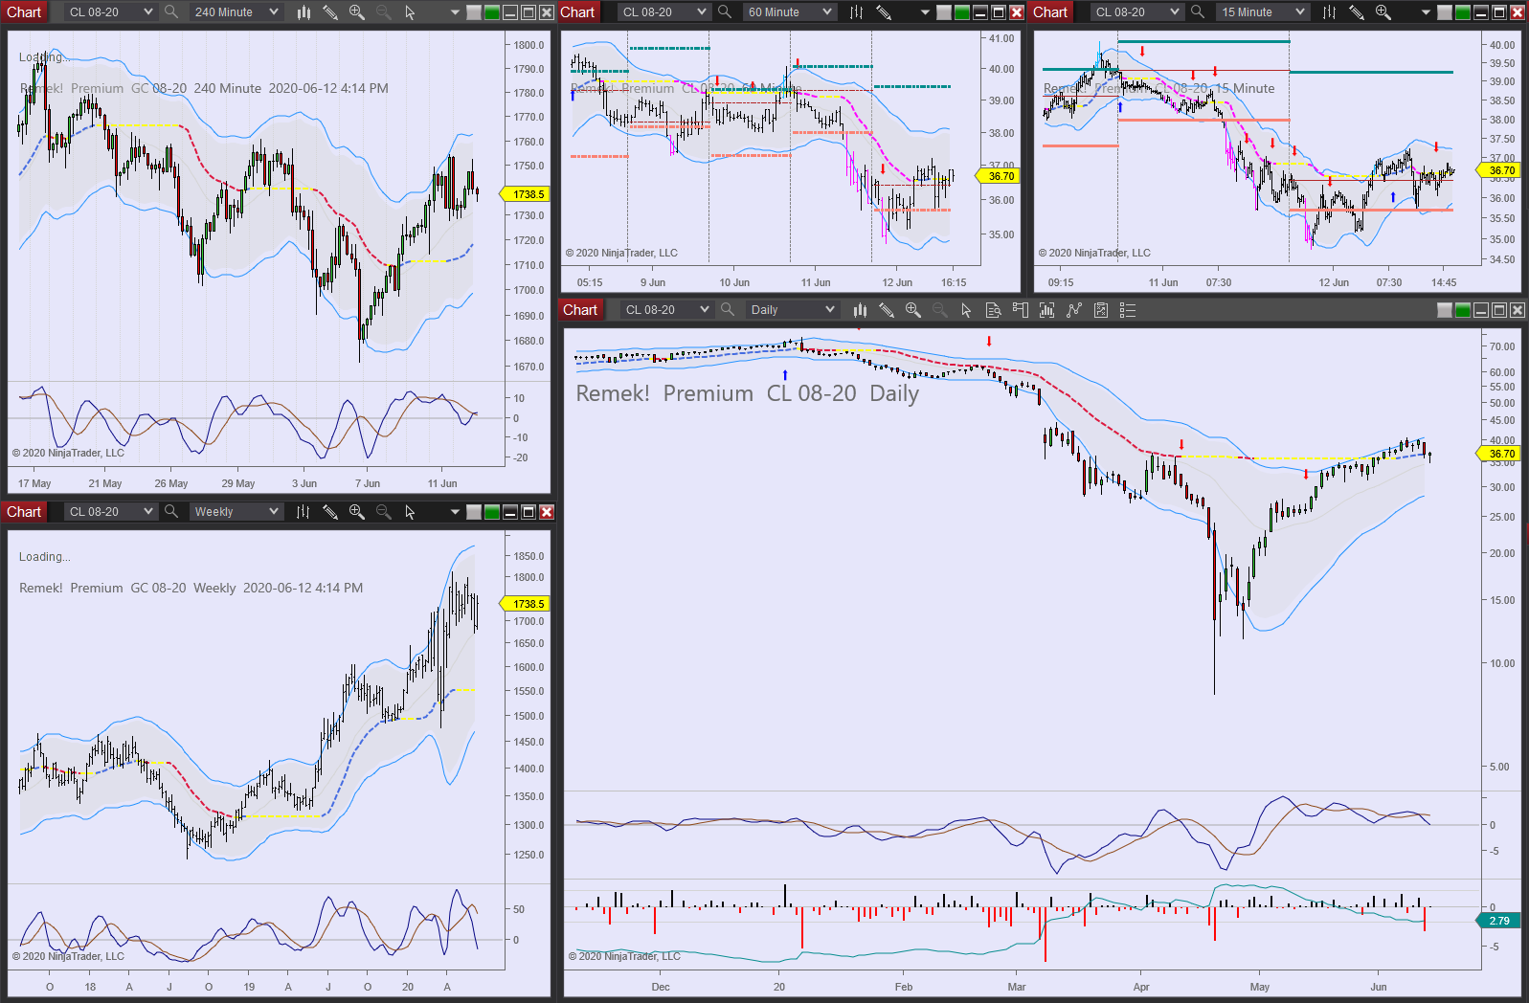Viewport: 1529px width, 1003px height.
Task: Open the indicators icon in Daily chart
Action: pos(1074,310)
